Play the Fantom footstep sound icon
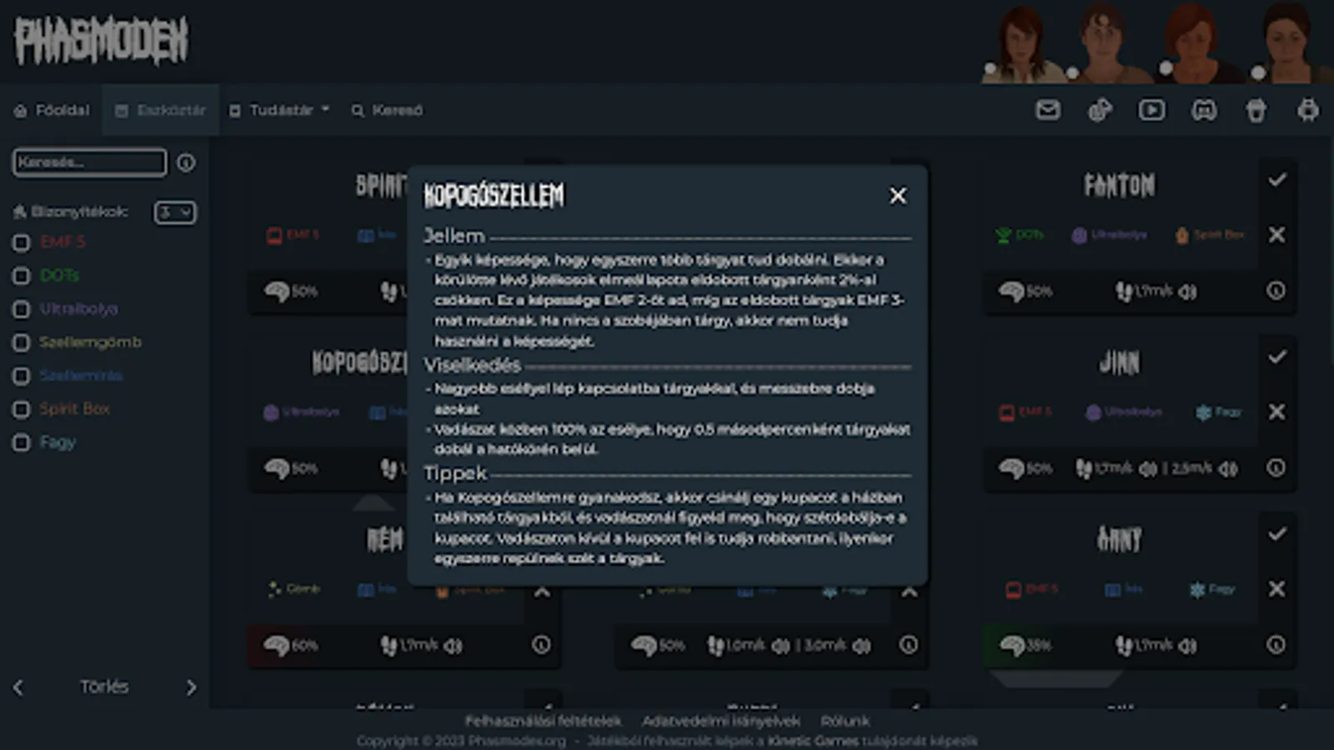Viewport: 1334px width, 750px height. [x=1188, y=292]
